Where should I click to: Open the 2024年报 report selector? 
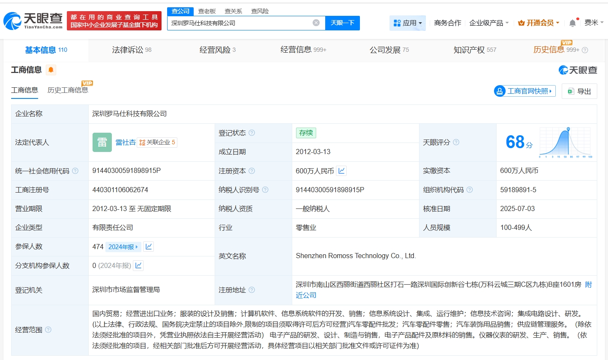click(123, 247)
